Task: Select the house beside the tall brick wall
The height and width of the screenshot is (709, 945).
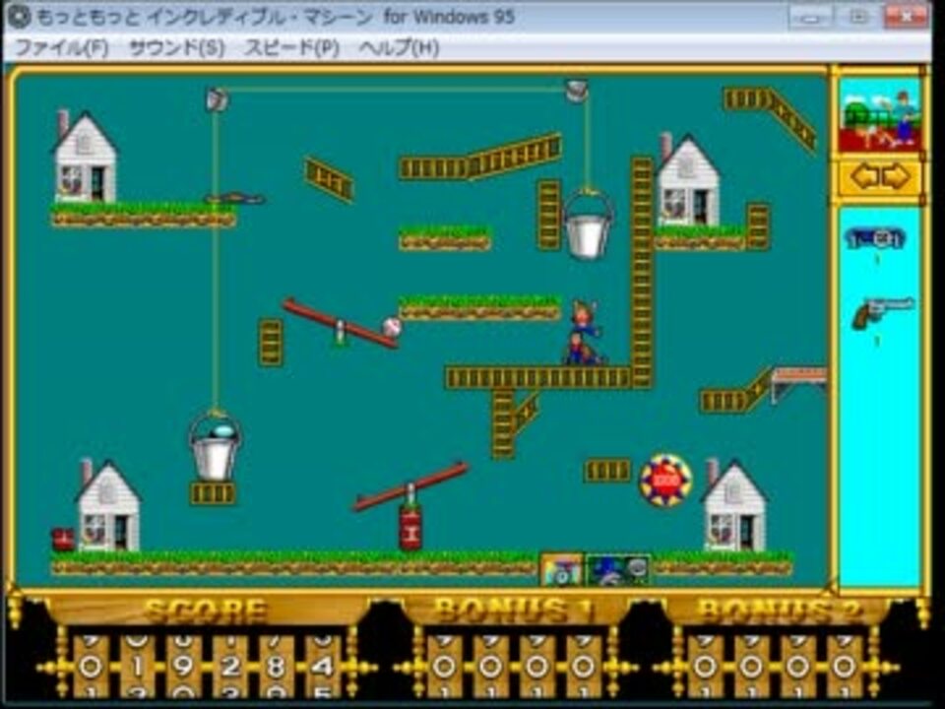Action: click(687, 179)
